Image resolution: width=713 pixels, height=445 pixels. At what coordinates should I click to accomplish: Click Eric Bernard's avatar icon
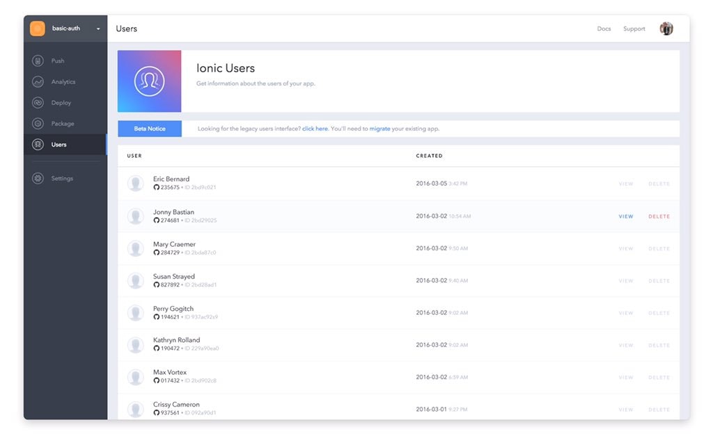(136, 184)
